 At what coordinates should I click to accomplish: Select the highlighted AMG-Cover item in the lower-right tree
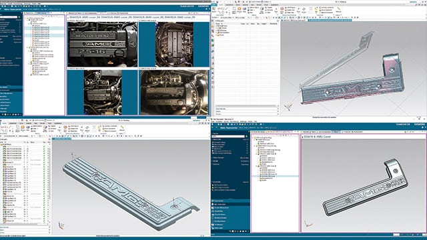point(268,176)
